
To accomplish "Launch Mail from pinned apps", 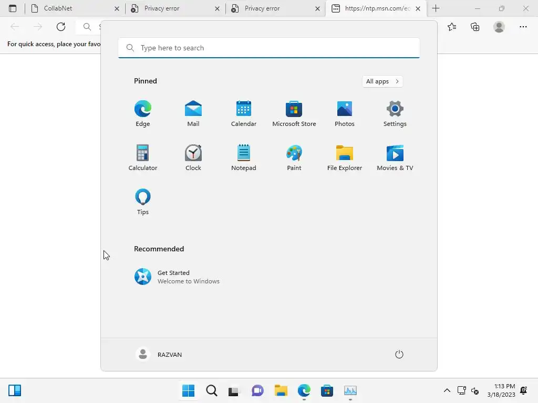I will click(x=193, y=113).
